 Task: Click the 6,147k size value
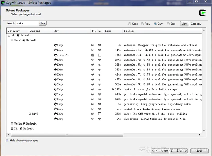click(x=117, y=89)
